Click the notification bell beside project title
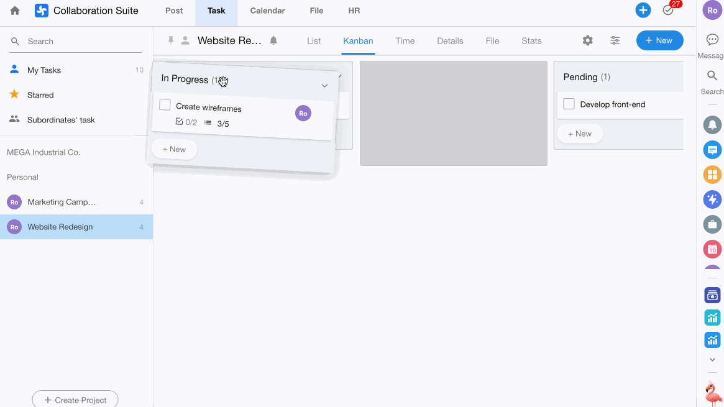The height and width of the screenshot is (407, 724). 273,41
